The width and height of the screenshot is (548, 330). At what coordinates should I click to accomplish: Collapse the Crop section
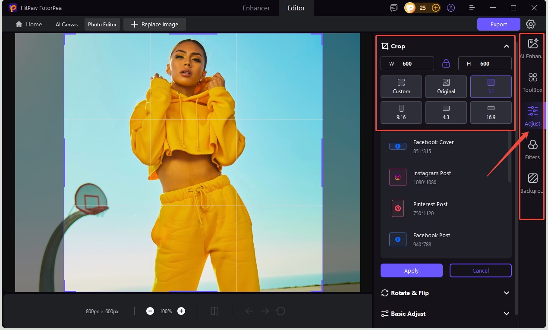[x=507, y=46]
